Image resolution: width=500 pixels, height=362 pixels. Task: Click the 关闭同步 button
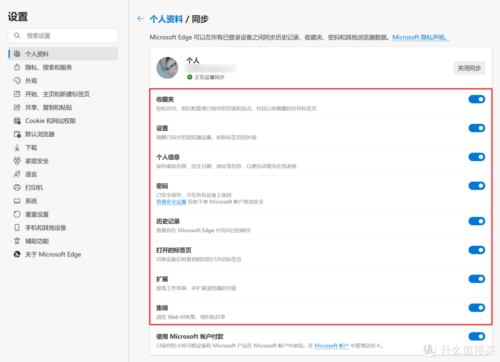point(469,68)
